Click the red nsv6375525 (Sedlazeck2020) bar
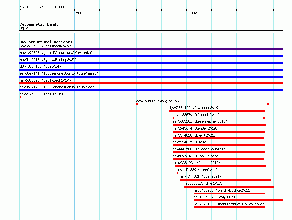 pyautogui.click(x=151, y=83)
